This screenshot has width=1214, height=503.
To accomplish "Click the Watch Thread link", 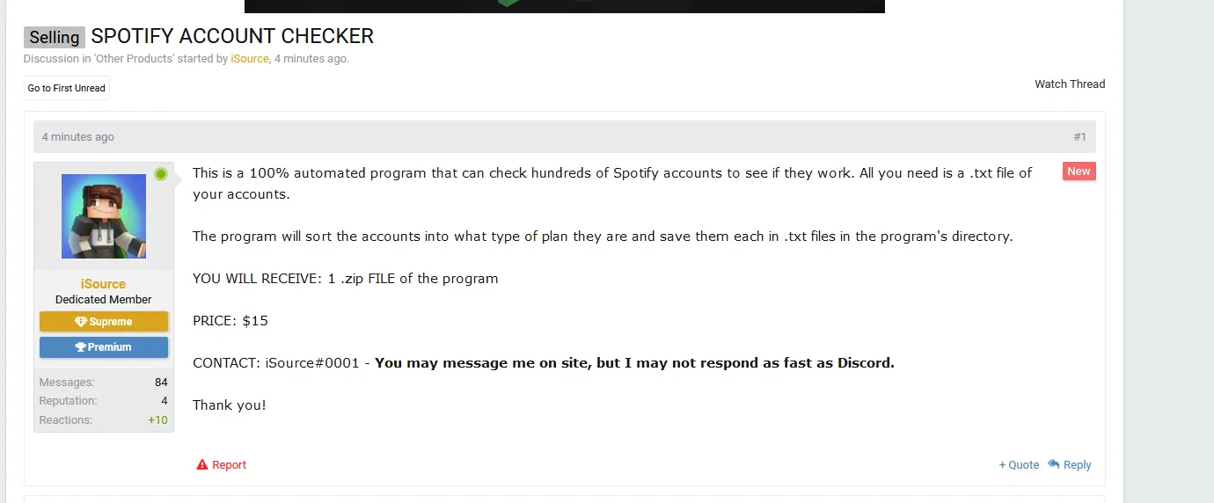I will pos(1070,84).
